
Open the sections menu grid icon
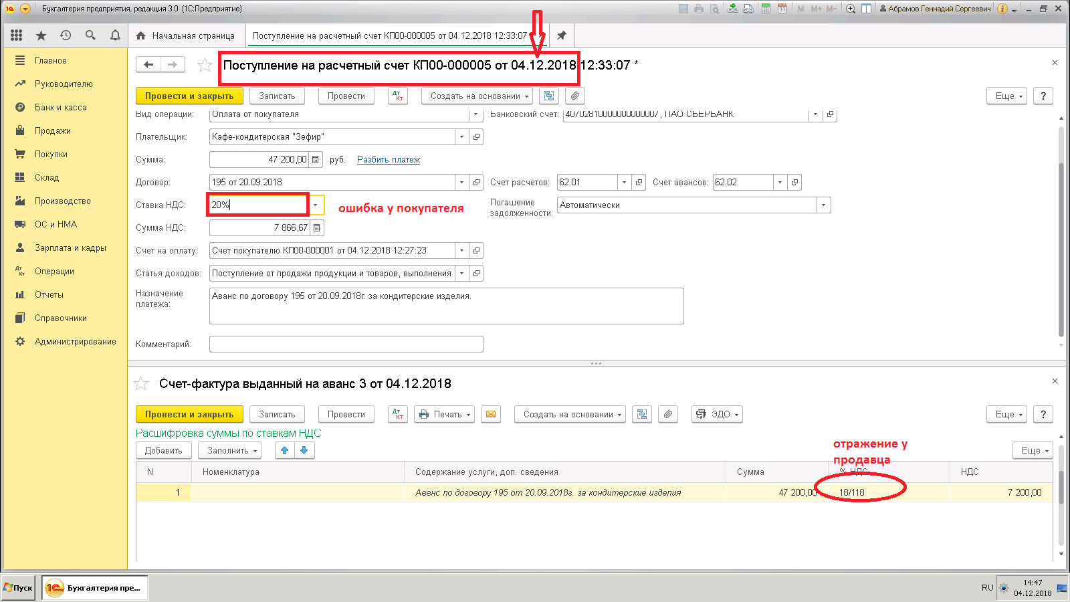click(17, 35)
